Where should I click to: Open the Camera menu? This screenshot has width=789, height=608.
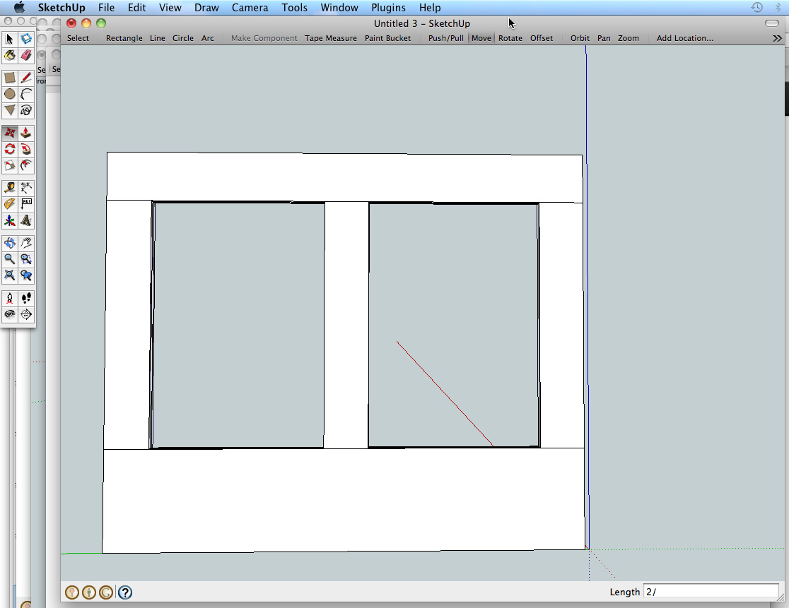(250, 8)
